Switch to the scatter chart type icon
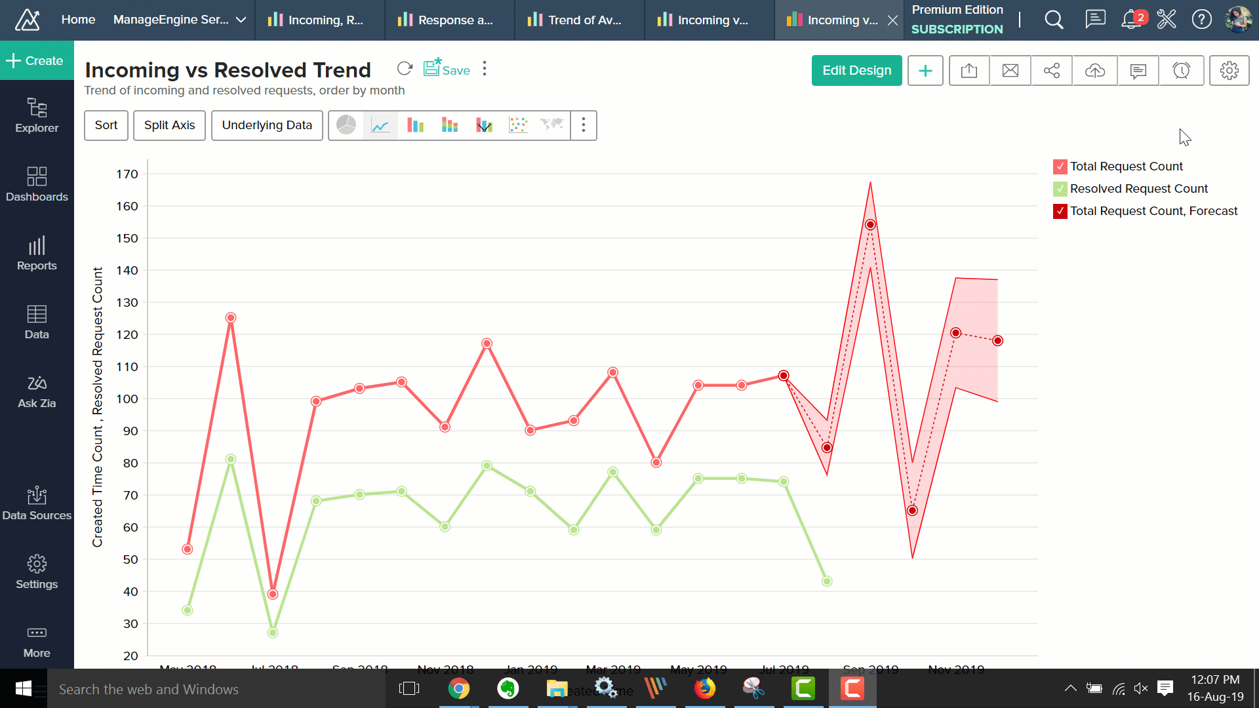Viewport: 1259px width, 708px height. pos(518,125)
